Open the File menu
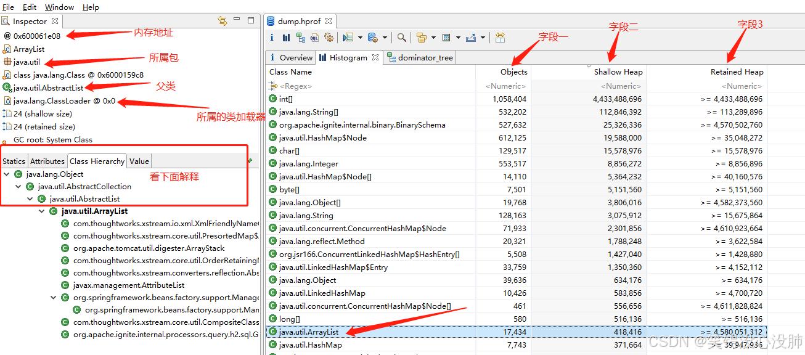The width and height of the screenshot is (805, 355). [x=8, y=7]
